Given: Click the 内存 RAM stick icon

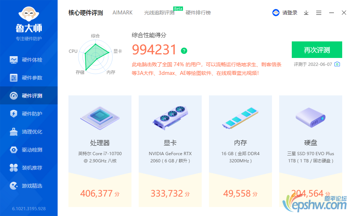Looking at the screenshot, I should [x=240, y=118].
